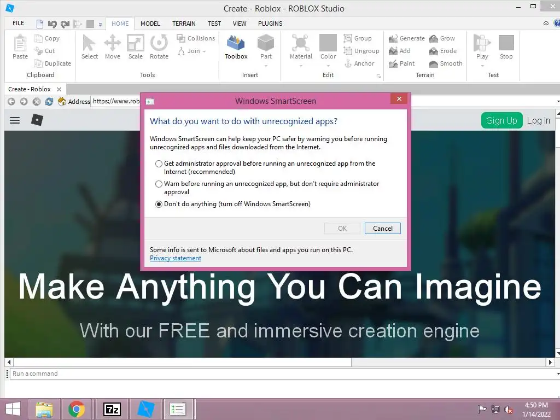
Task: Close the Create - Roblox tab
Action: point(59,89)
